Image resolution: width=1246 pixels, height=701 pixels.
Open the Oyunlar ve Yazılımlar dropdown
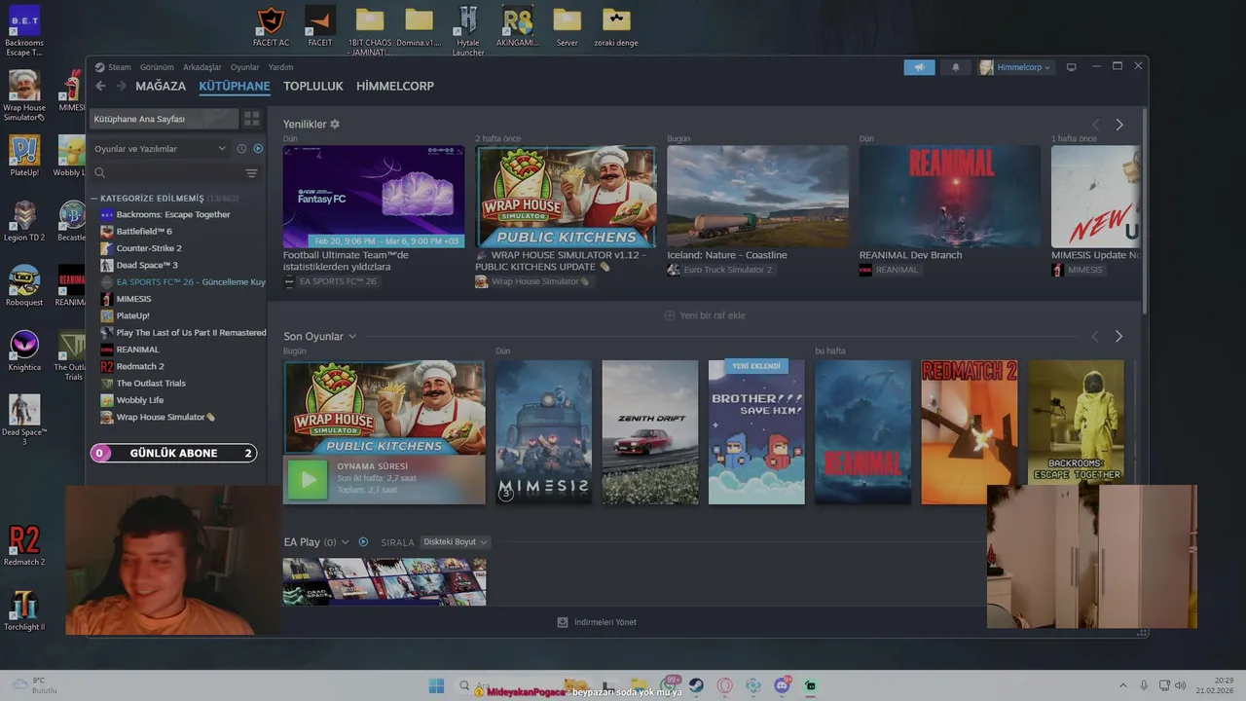click(160, 149)
